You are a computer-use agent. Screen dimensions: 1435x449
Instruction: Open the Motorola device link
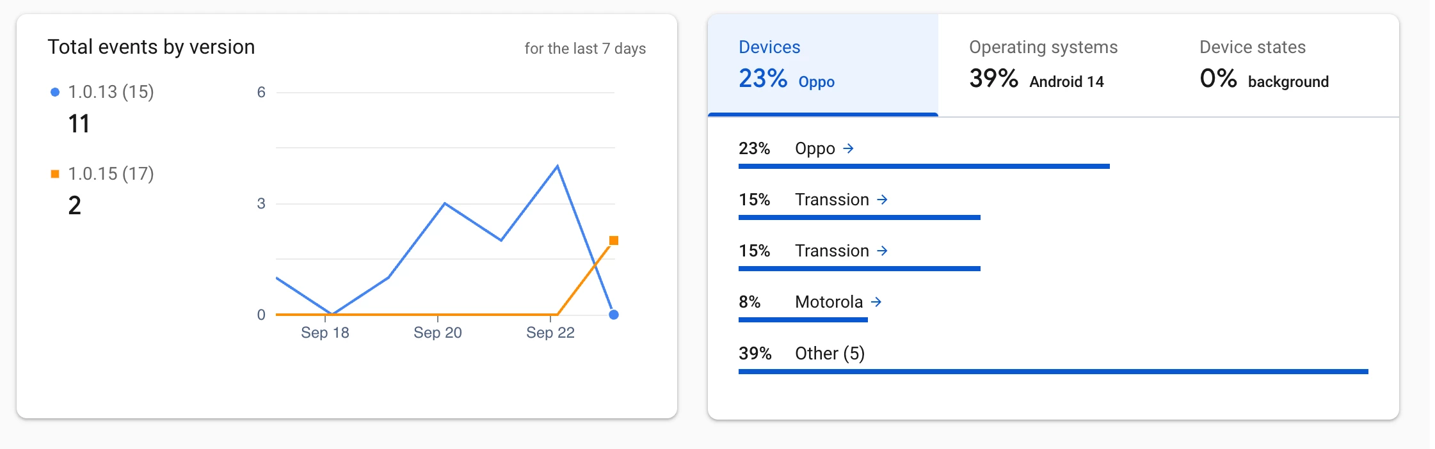[829, 302]
